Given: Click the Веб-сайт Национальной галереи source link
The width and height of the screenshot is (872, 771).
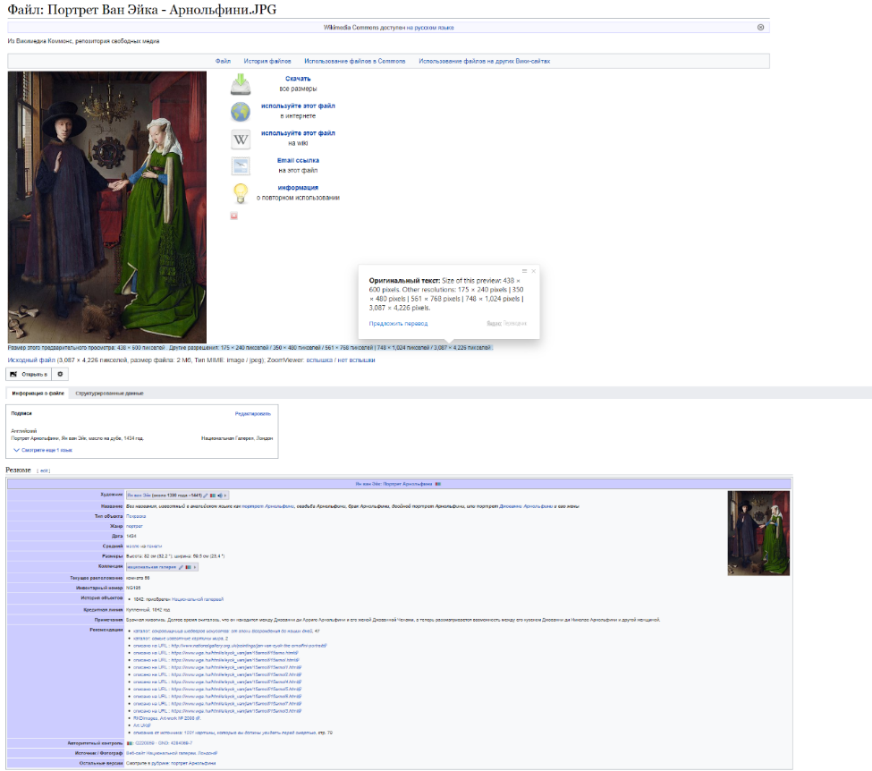Looking at the screenshot, I should (x=172, y=753).
